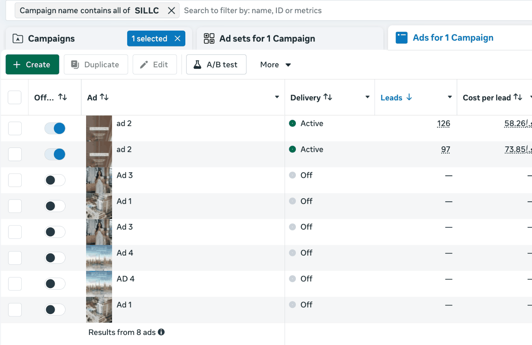Screen dimensions: 532x345
Task: Open the thumbnail for uppercase 'AD 4'
Action: (x=99, y=284)
